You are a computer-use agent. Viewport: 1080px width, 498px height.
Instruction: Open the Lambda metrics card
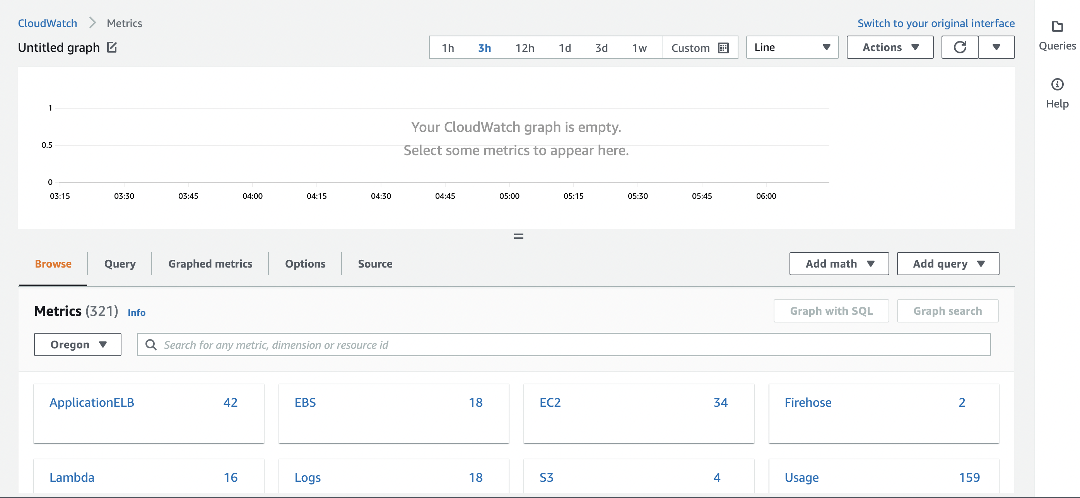pos(149,477)
